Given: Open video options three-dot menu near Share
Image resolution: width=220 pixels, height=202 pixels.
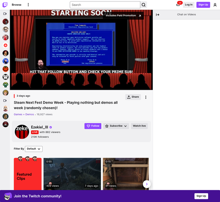Looking at the screenshot, I should tap(146, 97).
